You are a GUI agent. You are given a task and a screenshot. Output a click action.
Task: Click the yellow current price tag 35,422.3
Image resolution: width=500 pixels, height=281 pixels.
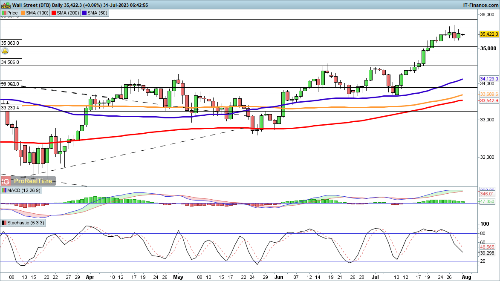coord(489,34)
